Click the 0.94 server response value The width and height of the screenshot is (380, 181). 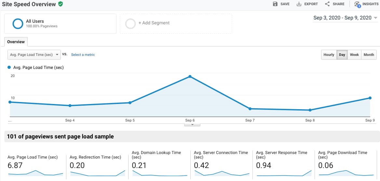click(264, 165)
